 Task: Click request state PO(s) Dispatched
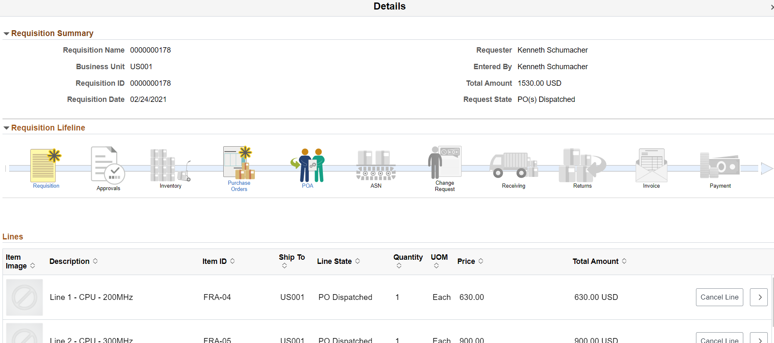546,99
